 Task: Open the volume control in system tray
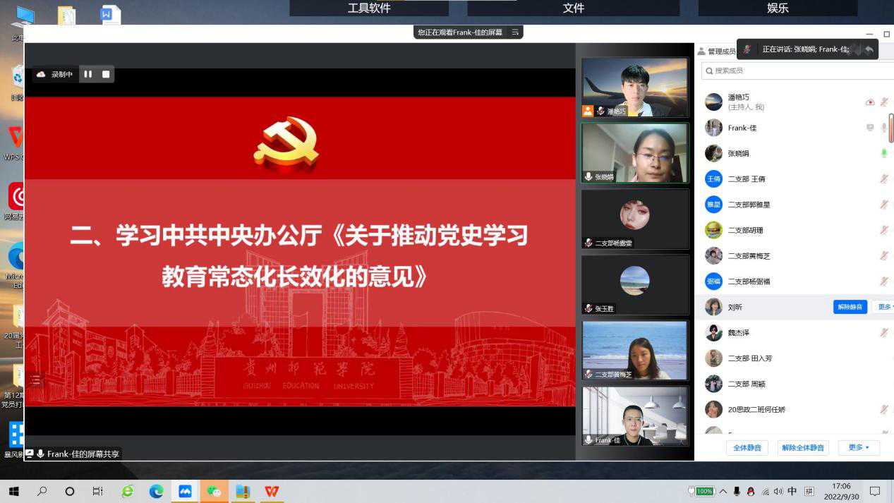pyautogui.click(x=778, y=491)
